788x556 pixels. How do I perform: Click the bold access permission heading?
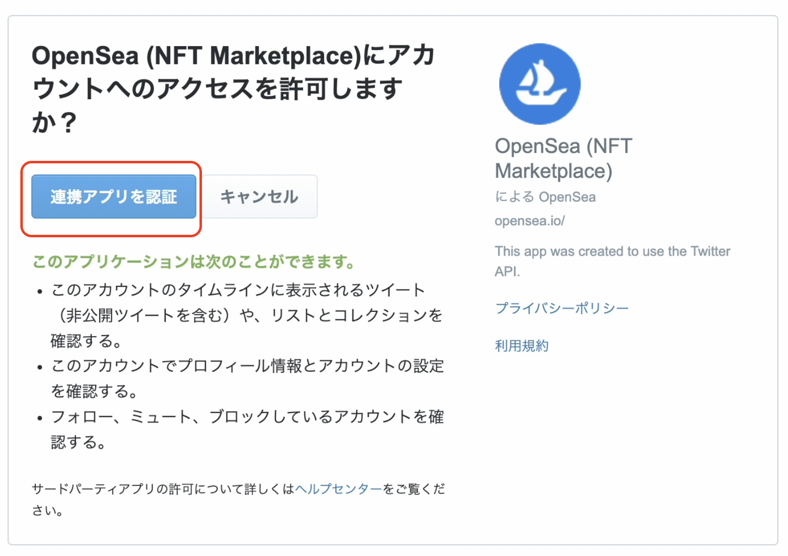coord(233,88)
